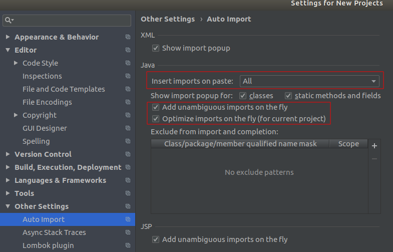Expand the Appearance & Behavior tree node

pos(8,37)
